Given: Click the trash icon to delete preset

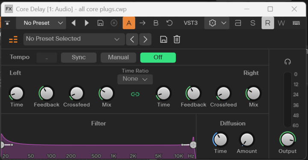Looking at the screenshot, I should (177, 39).
